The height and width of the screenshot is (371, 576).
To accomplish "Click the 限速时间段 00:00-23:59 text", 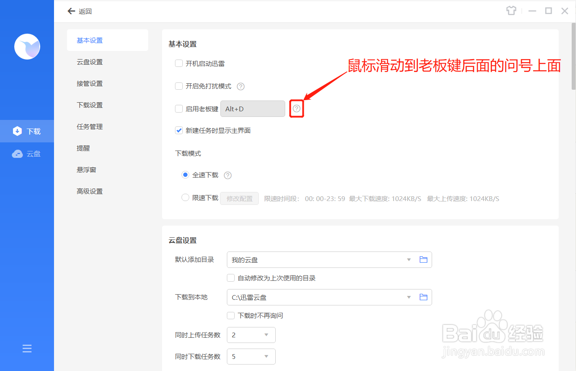I will 305,199.
